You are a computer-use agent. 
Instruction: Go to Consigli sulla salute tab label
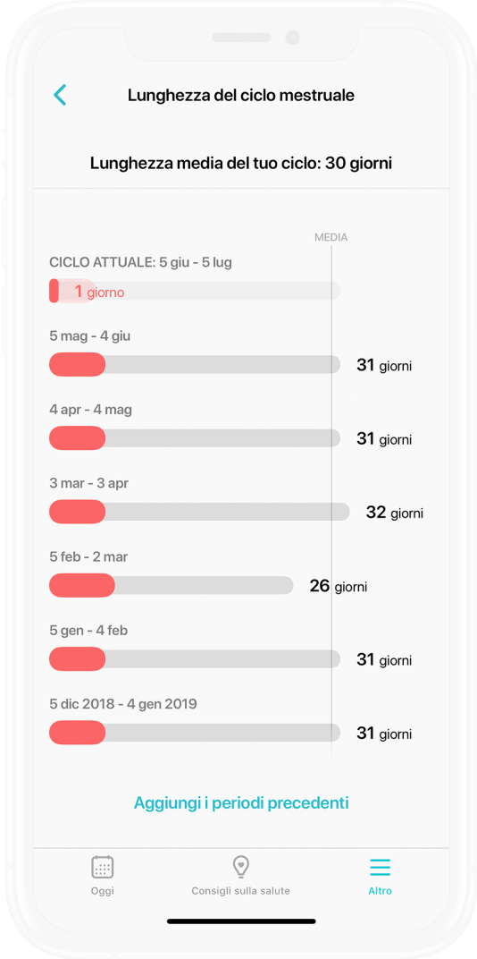pos(240,891)
